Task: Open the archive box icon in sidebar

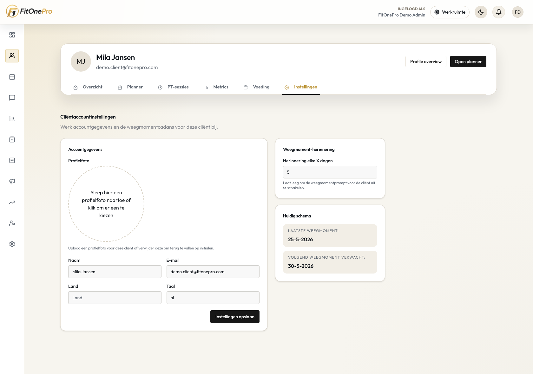Action: click(12, 160)
